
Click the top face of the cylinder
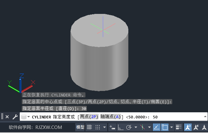coord(99,31)
